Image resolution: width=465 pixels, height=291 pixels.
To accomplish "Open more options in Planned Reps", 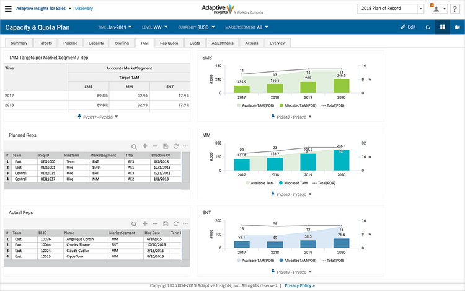I will point(185,146).
